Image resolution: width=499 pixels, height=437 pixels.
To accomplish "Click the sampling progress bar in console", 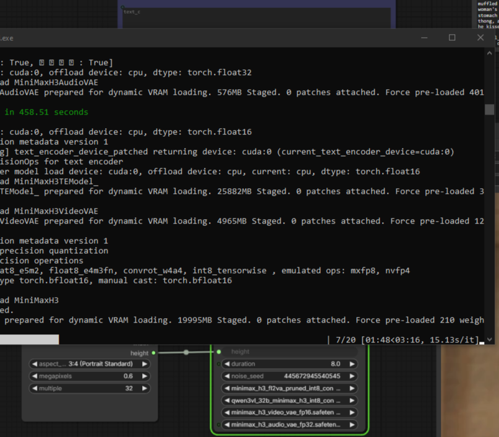I will (x=29, y=339).
